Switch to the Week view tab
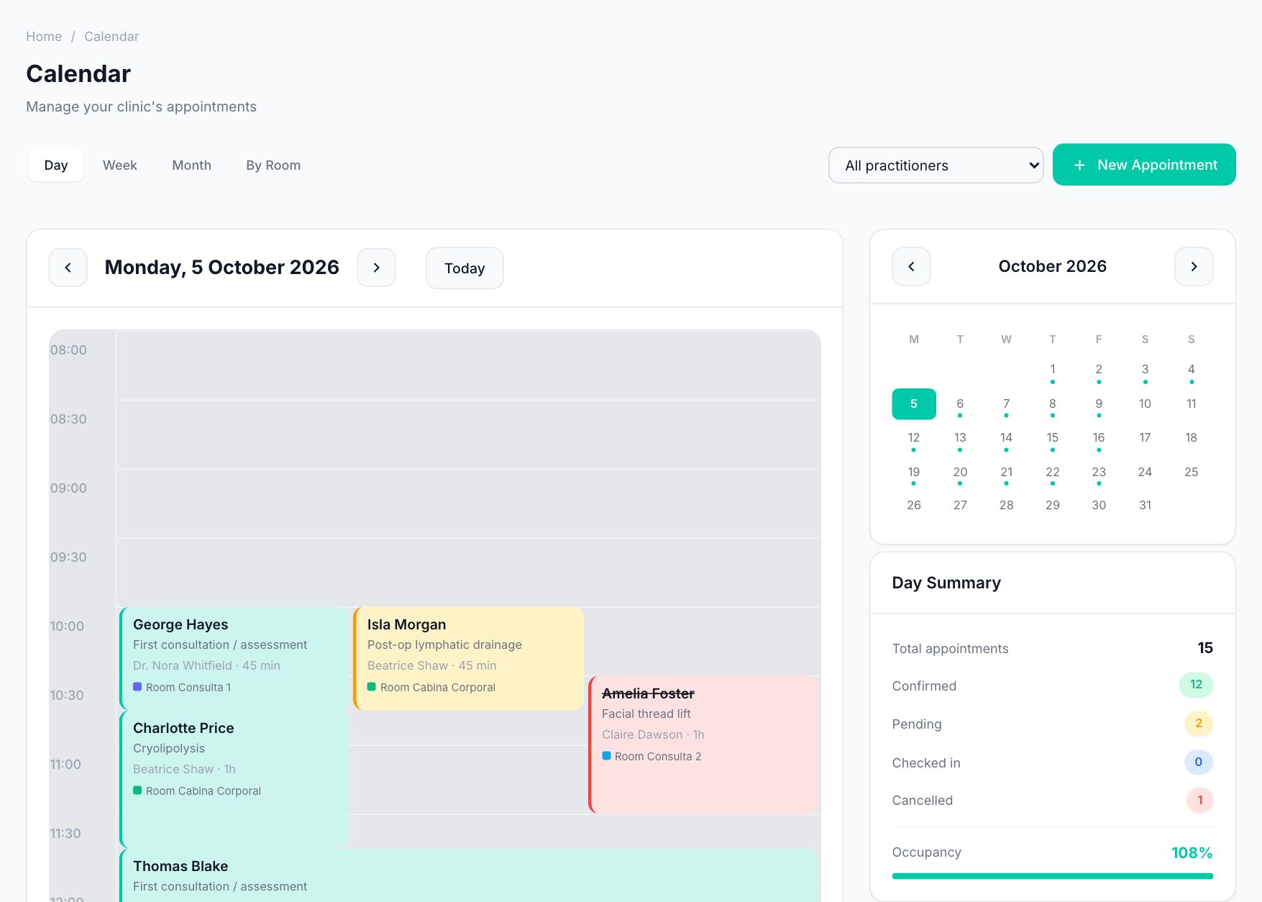 tap(120, 165)
